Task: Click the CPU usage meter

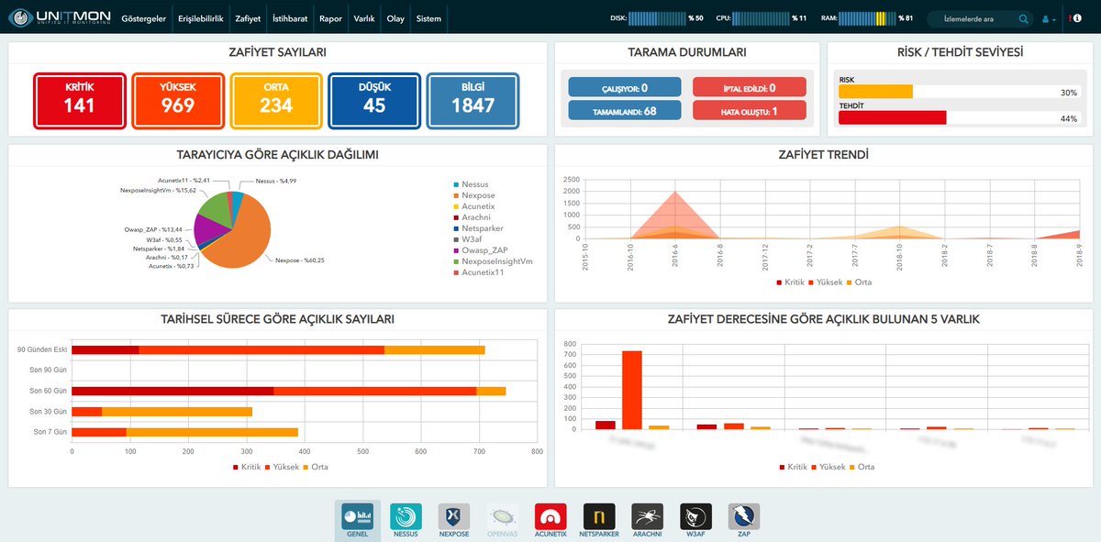Action: [x=762, y=18]
